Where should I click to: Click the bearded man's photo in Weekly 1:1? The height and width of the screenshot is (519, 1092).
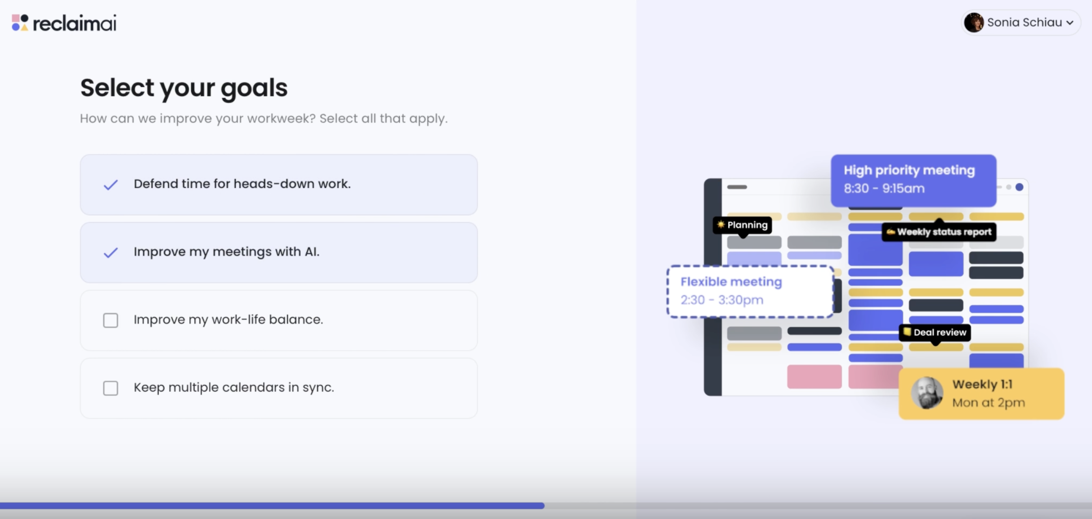click(x=927, y=393)
